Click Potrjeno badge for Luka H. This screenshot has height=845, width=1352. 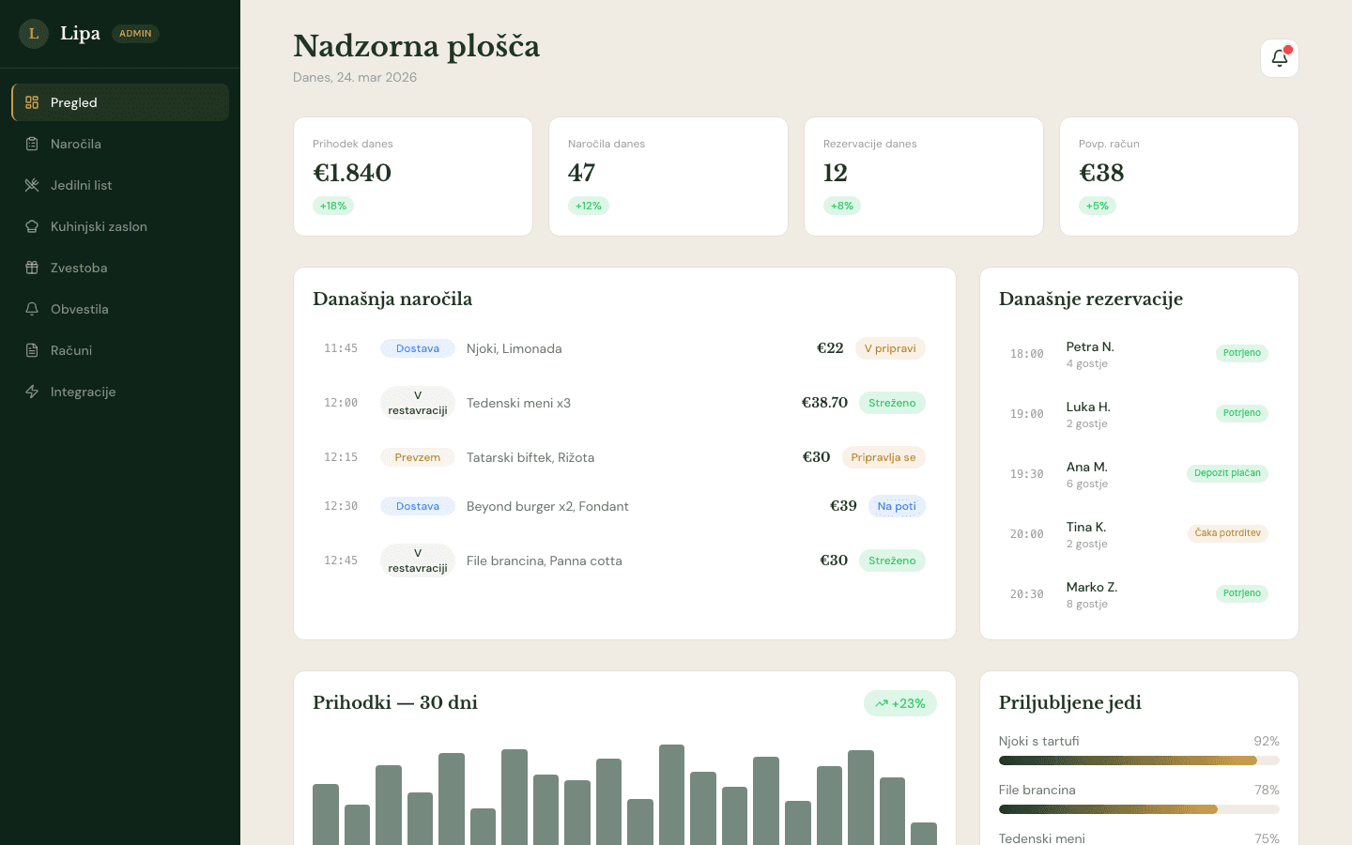(1242, 413)
